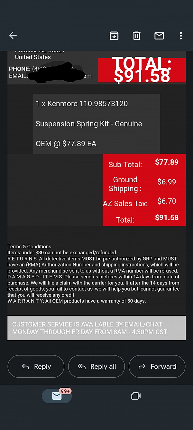Tap the 99+ unread badge

pyautogui.click(x=65, y=391)
